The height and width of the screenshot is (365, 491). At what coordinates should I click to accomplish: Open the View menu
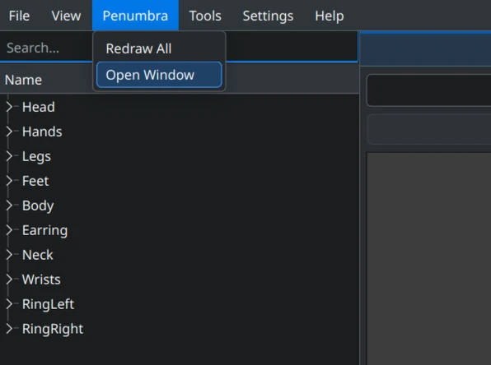pos(66,16)
